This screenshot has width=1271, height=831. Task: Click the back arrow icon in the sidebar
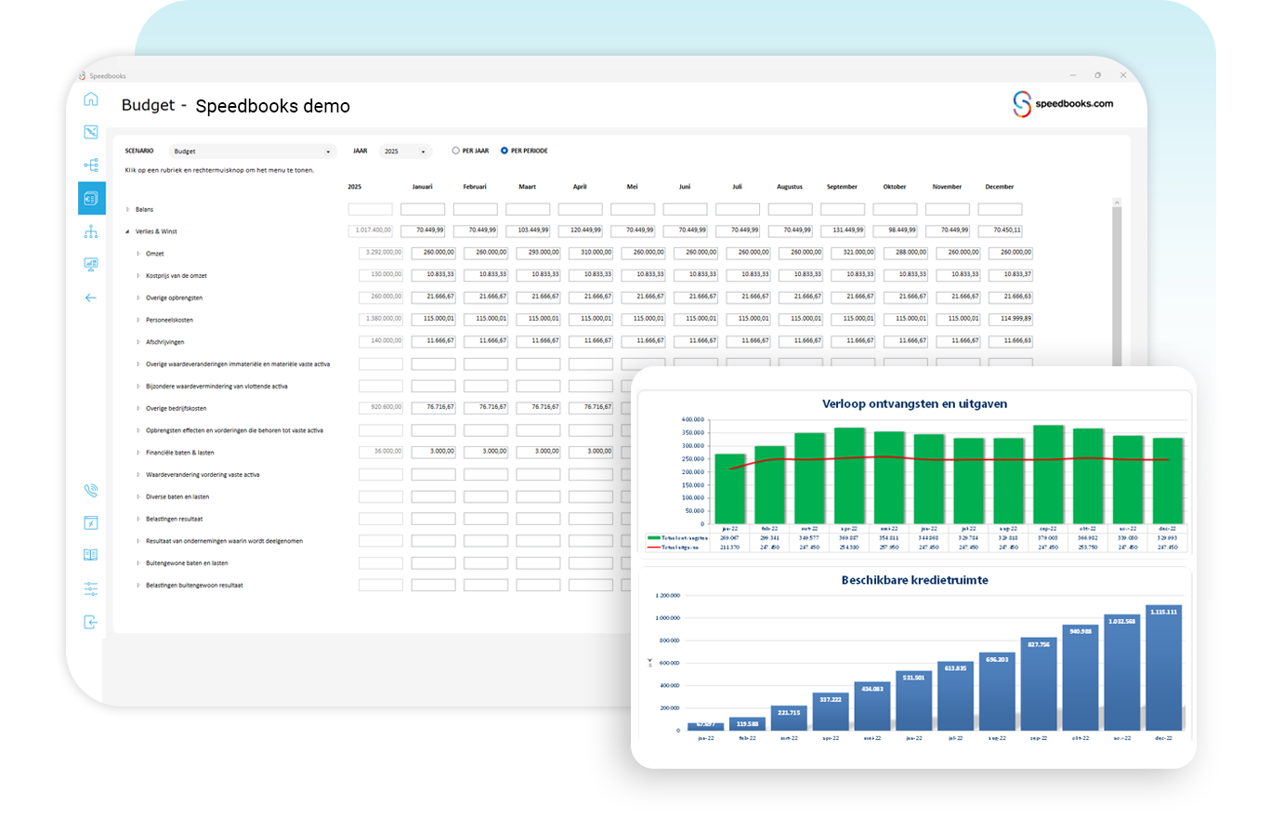pyautogui.click(x=91, y=297)
